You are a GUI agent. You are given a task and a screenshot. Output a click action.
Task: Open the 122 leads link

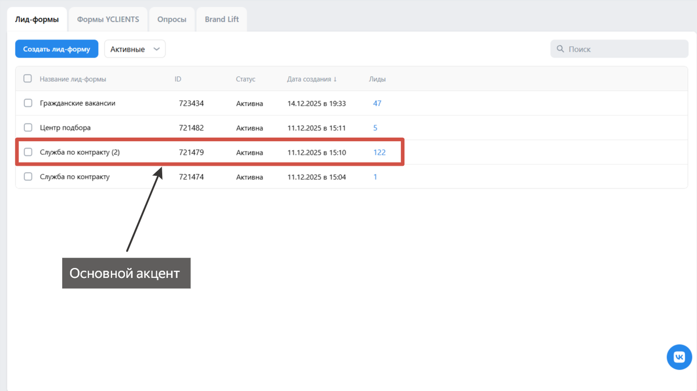[379, 152]
